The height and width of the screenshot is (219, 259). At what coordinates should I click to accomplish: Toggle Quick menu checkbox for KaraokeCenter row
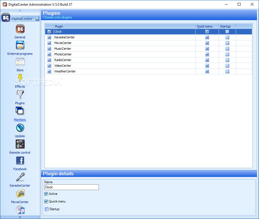tap(207, 37)
